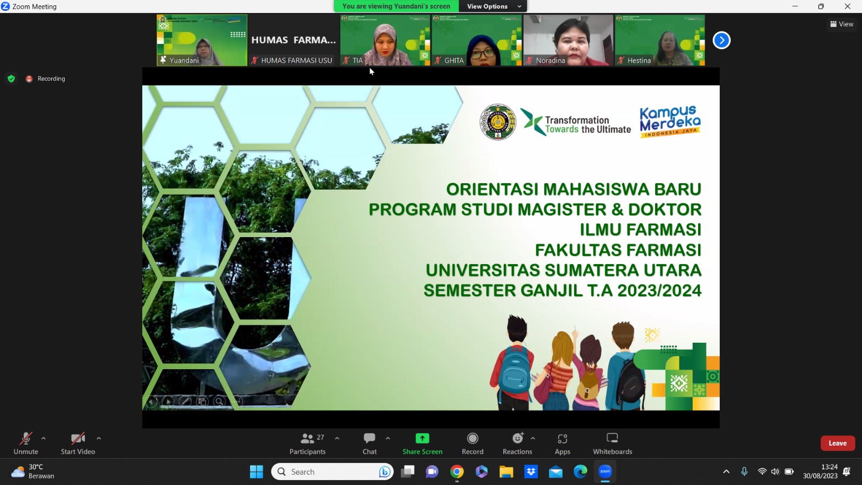Click the battery status icon
The width and height of the screenshot is (862, 485).
[789, 472]
